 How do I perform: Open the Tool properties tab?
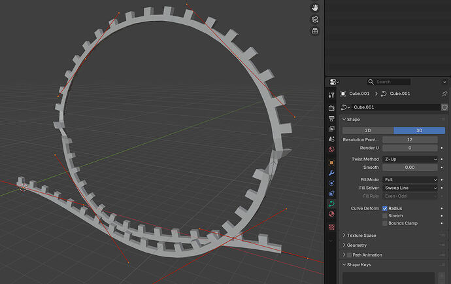pyautogui.click(x=331, y=95)
